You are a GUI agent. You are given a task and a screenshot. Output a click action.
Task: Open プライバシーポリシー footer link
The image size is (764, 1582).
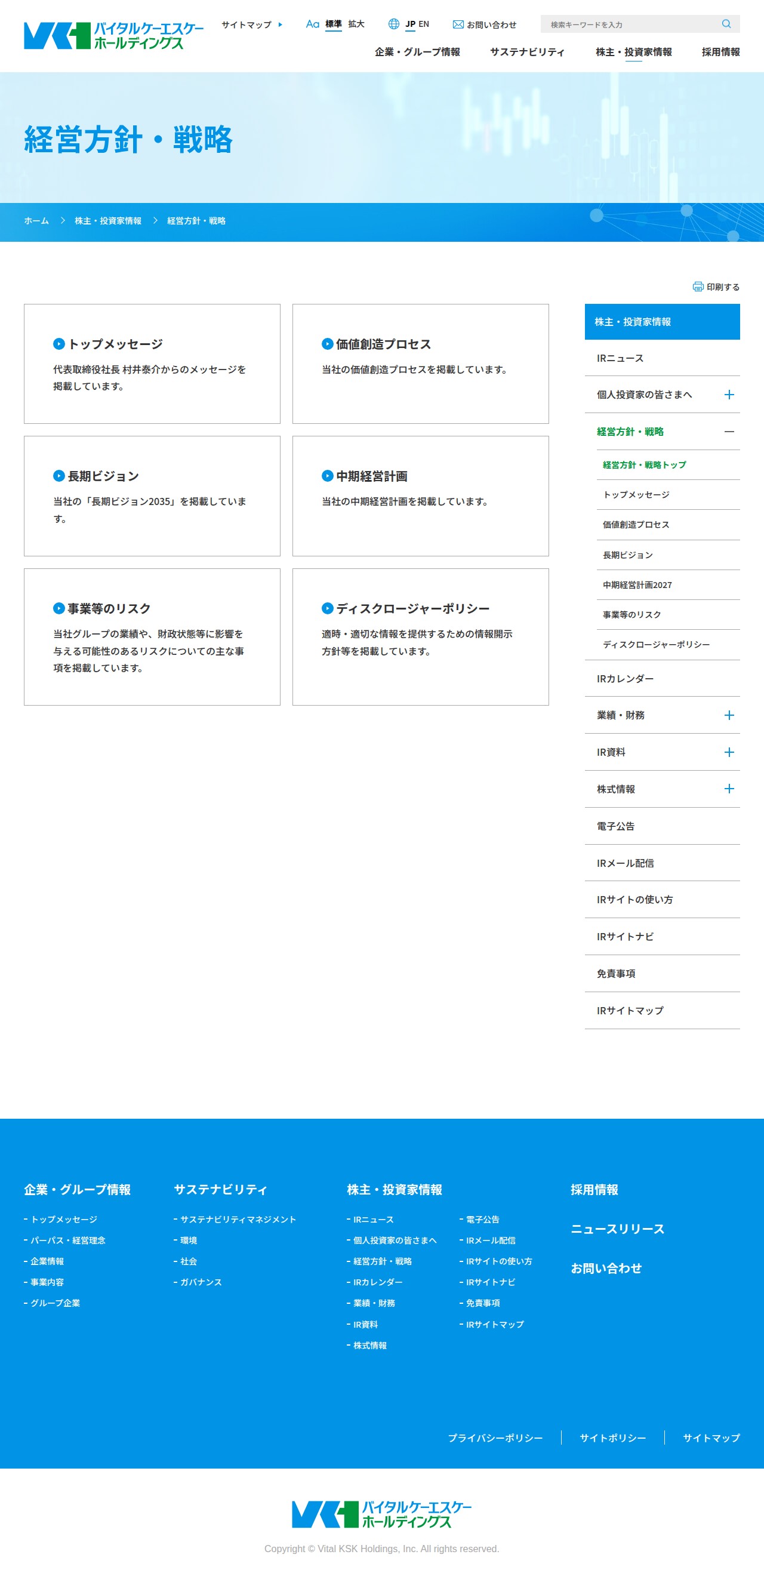[x=495, y=1438]
